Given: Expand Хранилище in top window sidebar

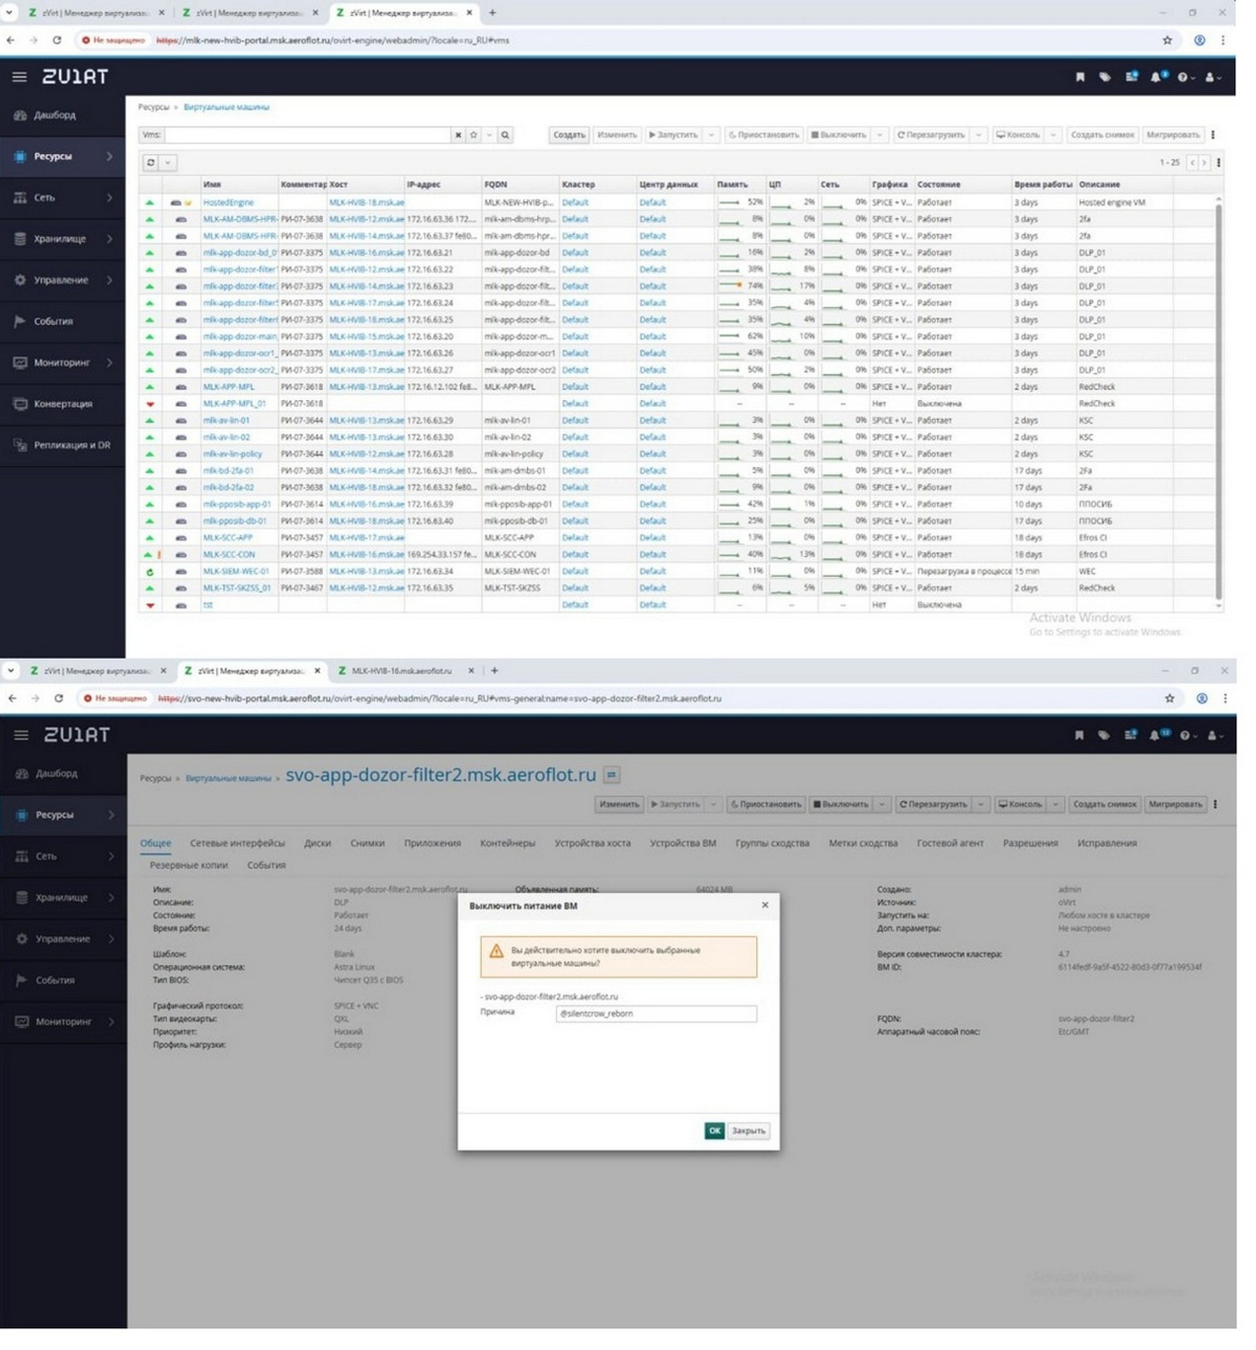Looking at the screenshot, I should point(63,239).
